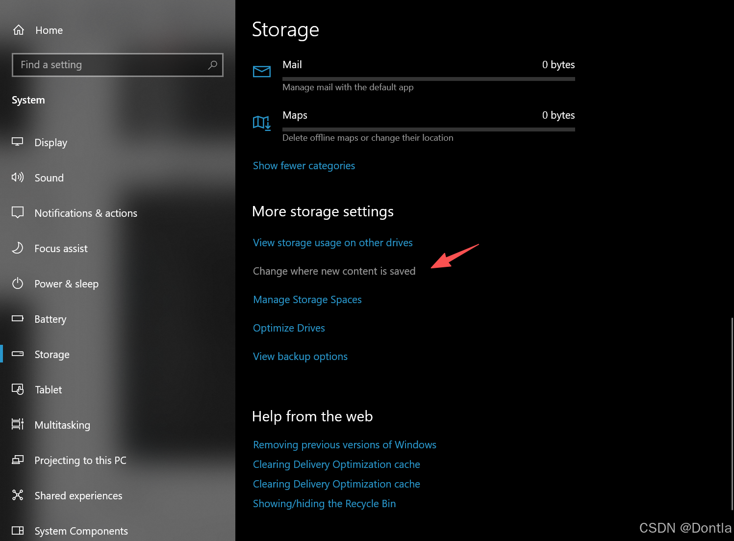This screenshot has width=734, height=541.
Task: Click Optimize Drives link
Action: coord(289,328)
